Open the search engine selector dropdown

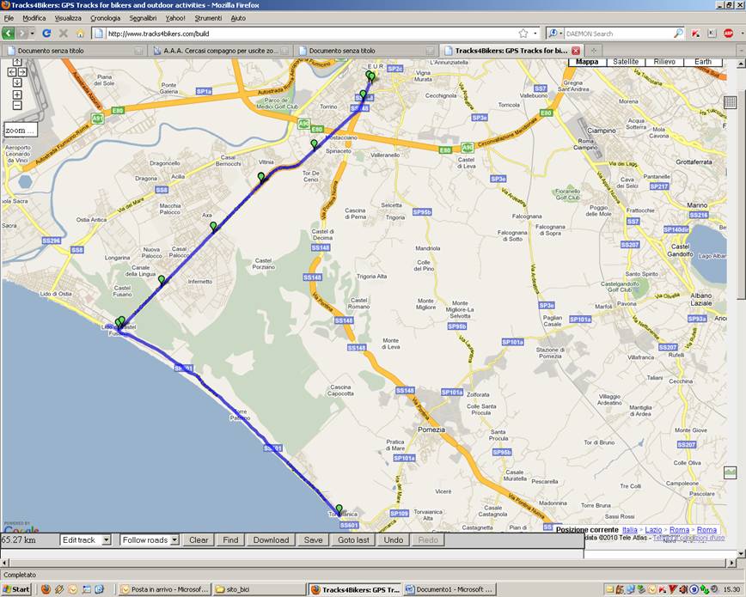coord(554,34)
